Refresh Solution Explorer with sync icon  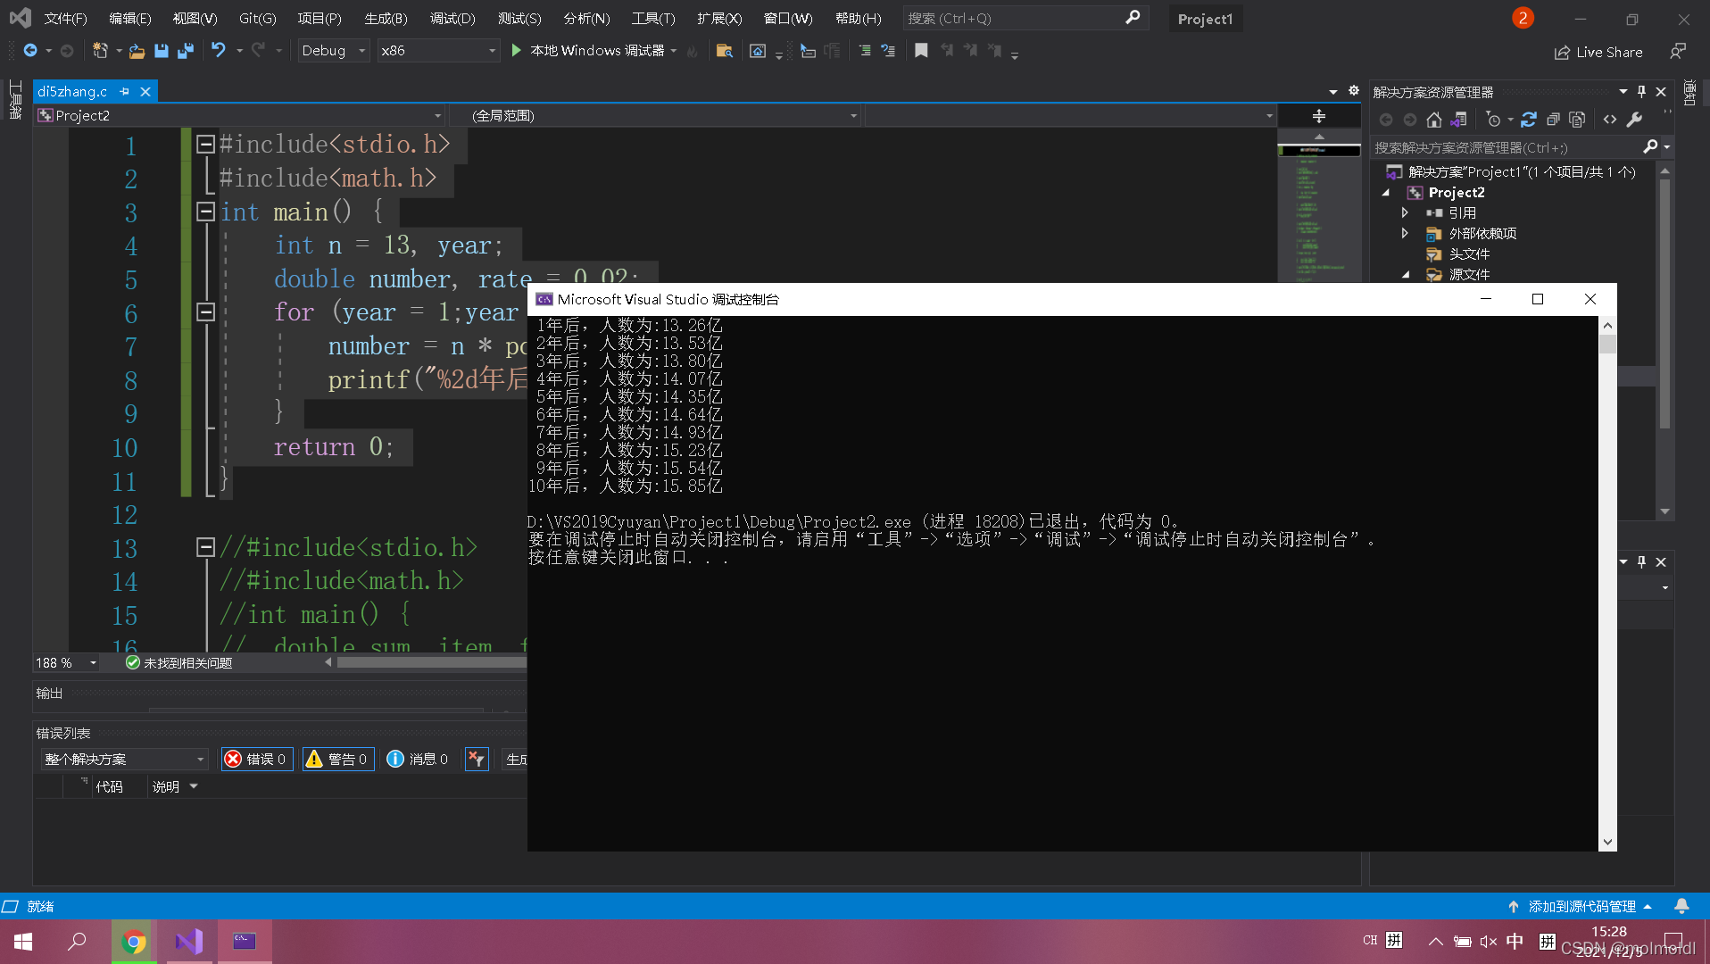[x=1529, y=120]
